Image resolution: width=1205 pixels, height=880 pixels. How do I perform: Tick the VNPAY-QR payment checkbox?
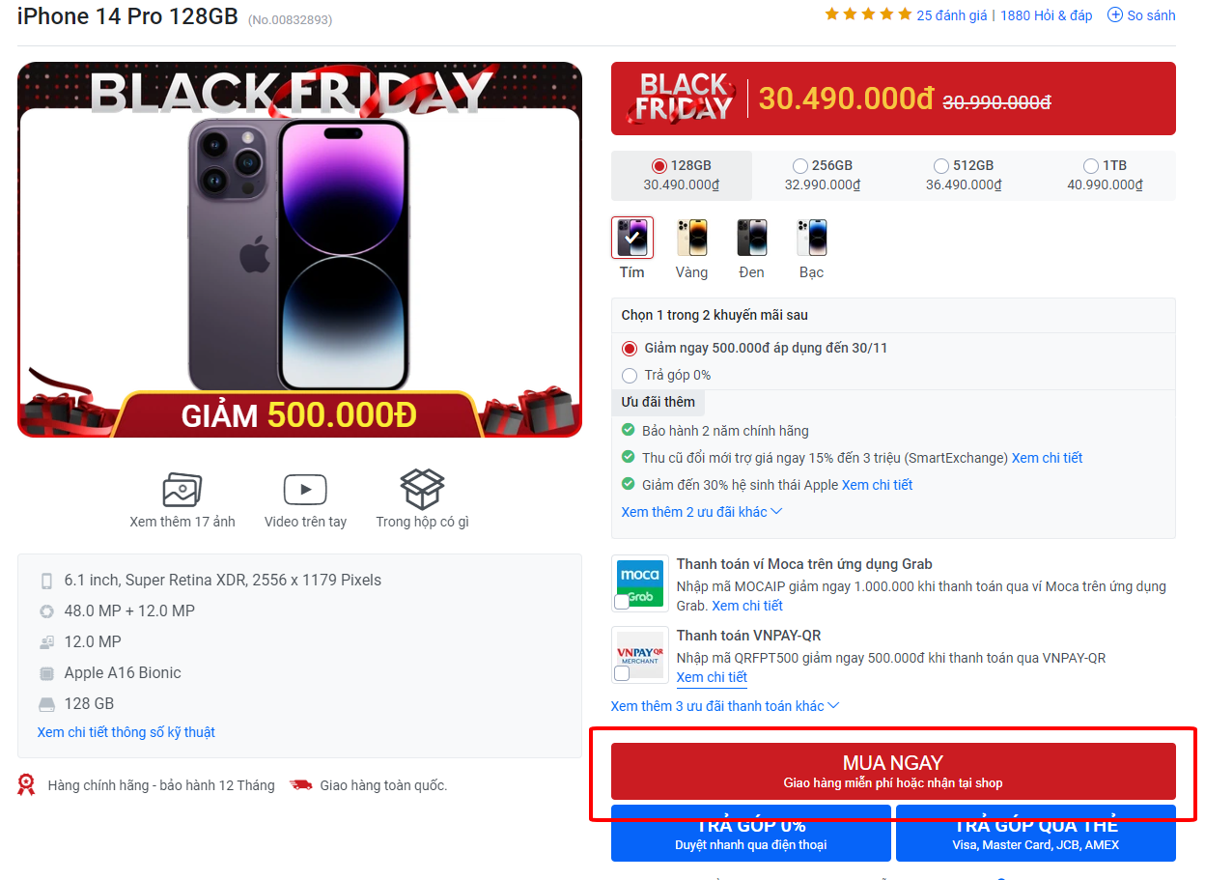point(622,672)
